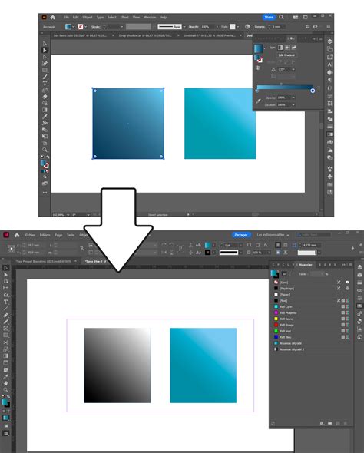The image size is (364, 453).
Task: Open the Effect menu in Illustrator
Action: pyautogui.click(x=124, y=18)
